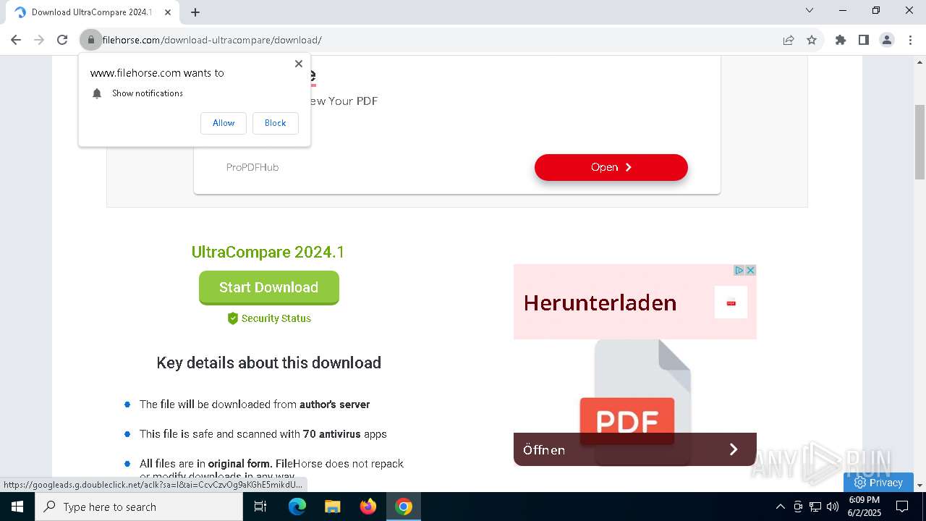
Task: Click the scrollbar up arrow
Action: click(920, 62)
